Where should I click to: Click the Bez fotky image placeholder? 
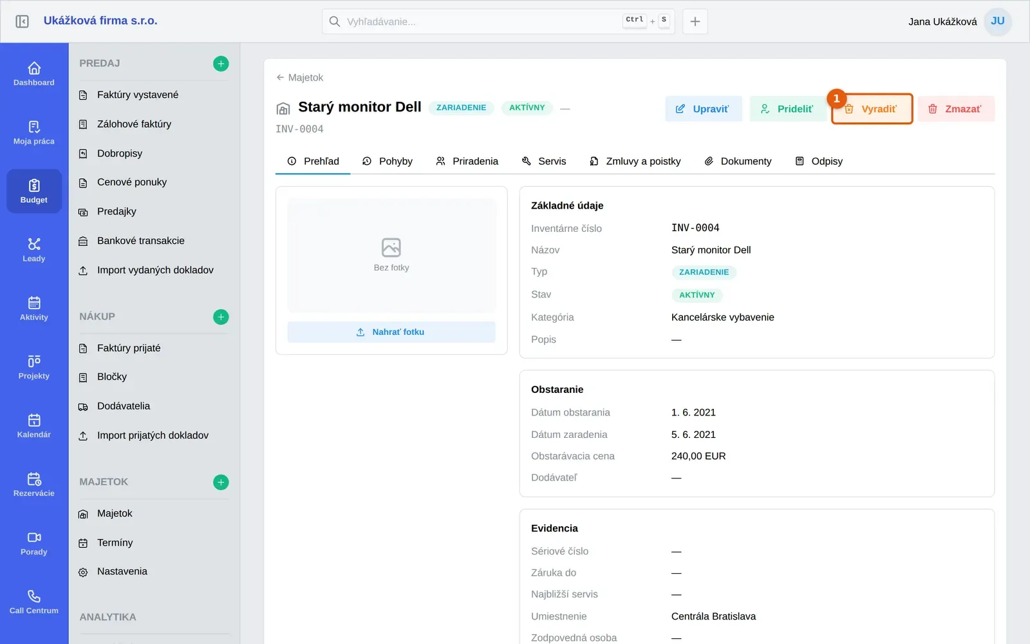(x=391, y=256)
